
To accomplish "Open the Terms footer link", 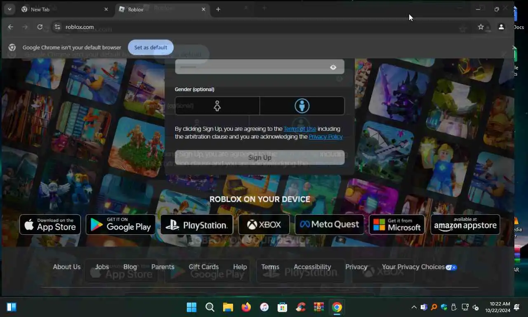I will [270, 267].
